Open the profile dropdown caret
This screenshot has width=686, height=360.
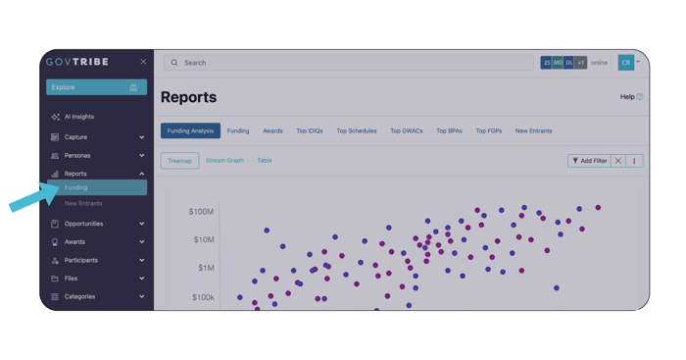pyautogui.click(x=638, y=62)
